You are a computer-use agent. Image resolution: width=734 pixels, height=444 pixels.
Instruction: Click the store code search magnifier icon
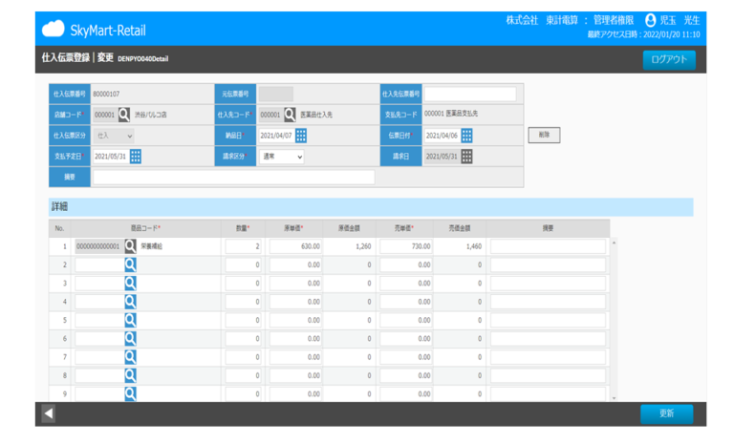[x=124, y=116]
